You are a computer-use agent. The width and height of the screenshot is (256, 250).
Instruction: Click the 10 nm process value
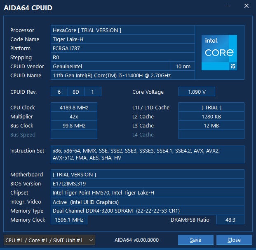(183, 67)
